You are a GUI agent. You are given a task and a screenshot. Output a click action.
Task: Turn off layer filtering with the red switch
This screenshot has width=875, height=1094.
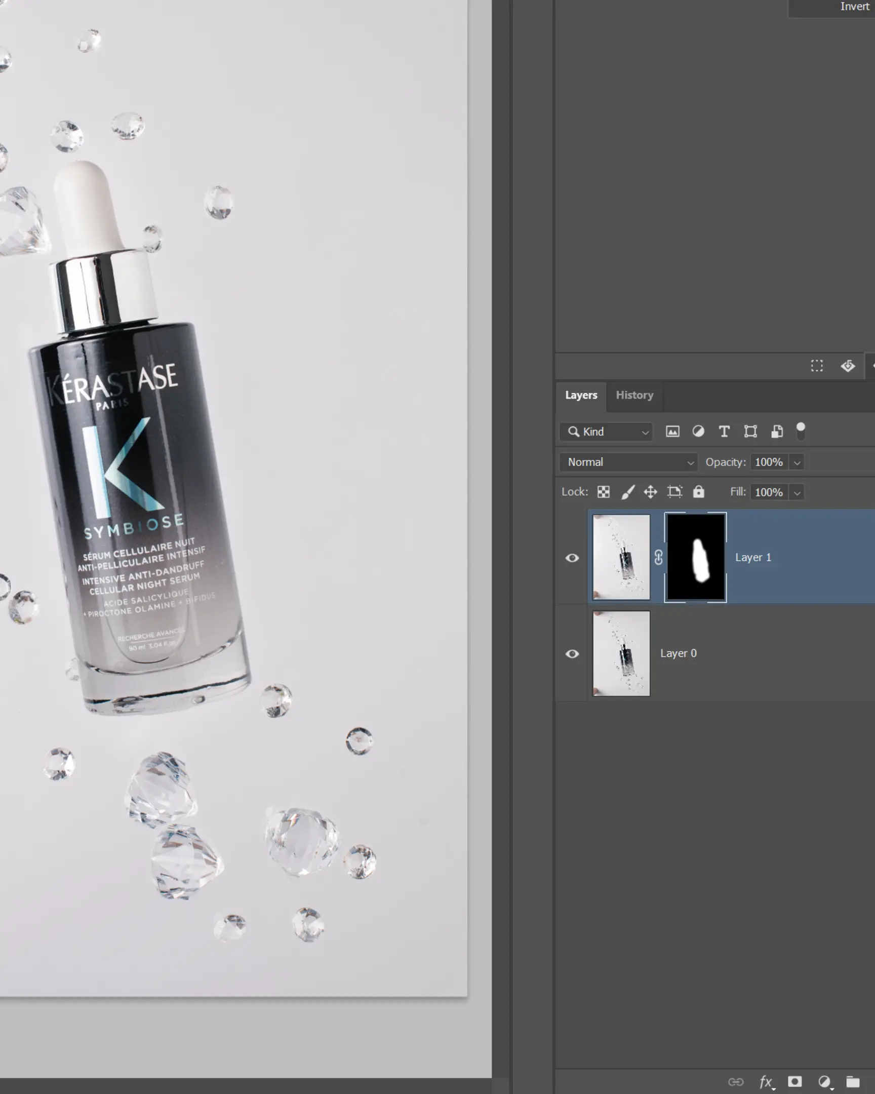(x=802, y=431)
